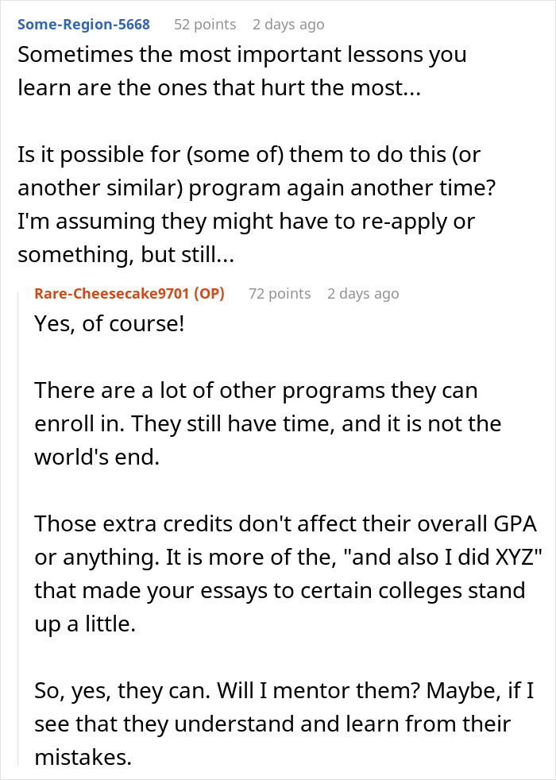
Task: Click the "52 points" score label
Action: point(205,24)
